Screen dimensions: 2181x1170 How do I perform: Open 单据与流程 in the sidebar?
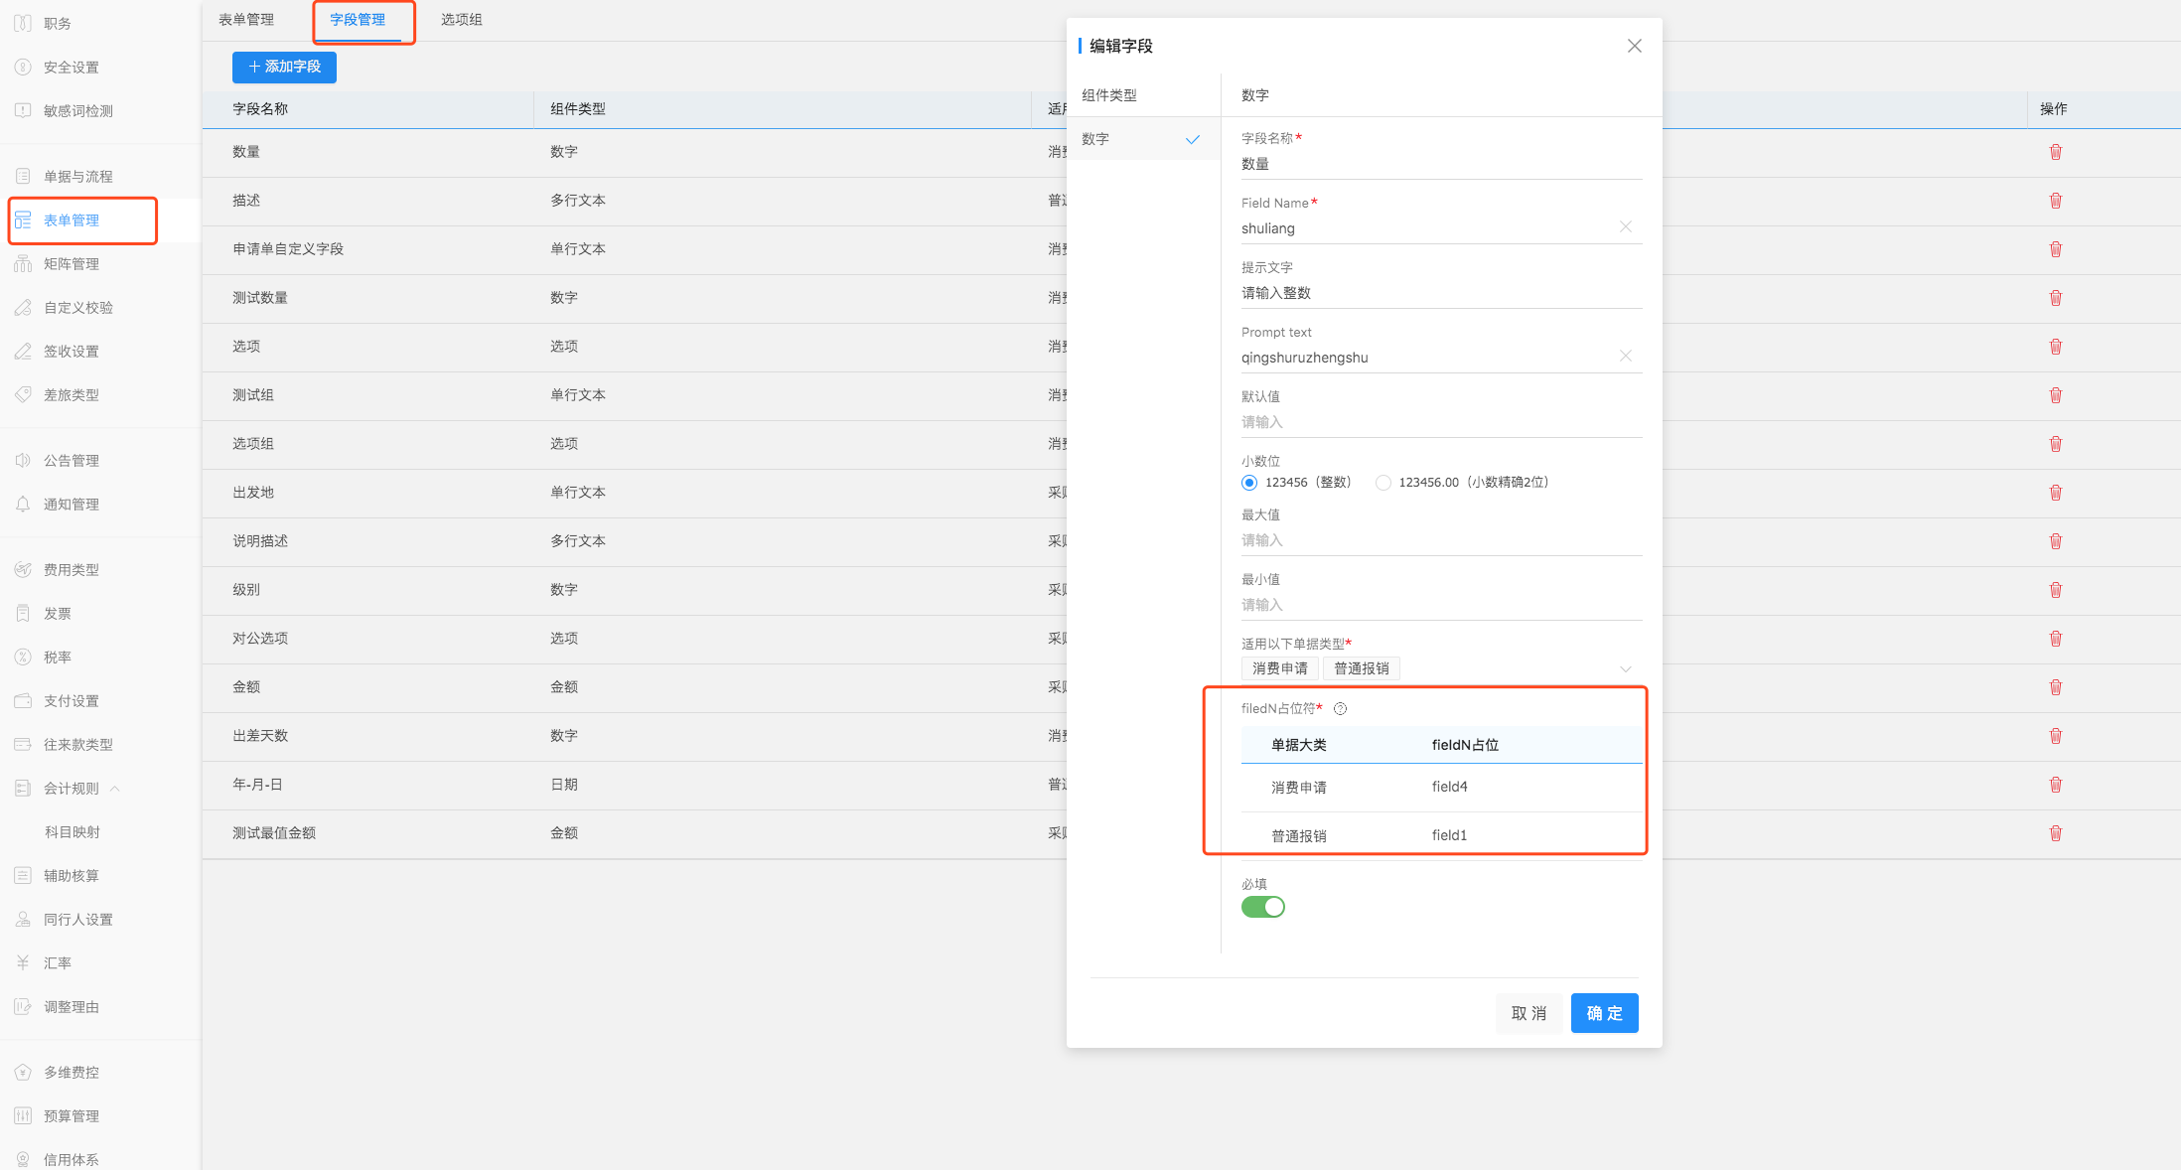point(77,177)
